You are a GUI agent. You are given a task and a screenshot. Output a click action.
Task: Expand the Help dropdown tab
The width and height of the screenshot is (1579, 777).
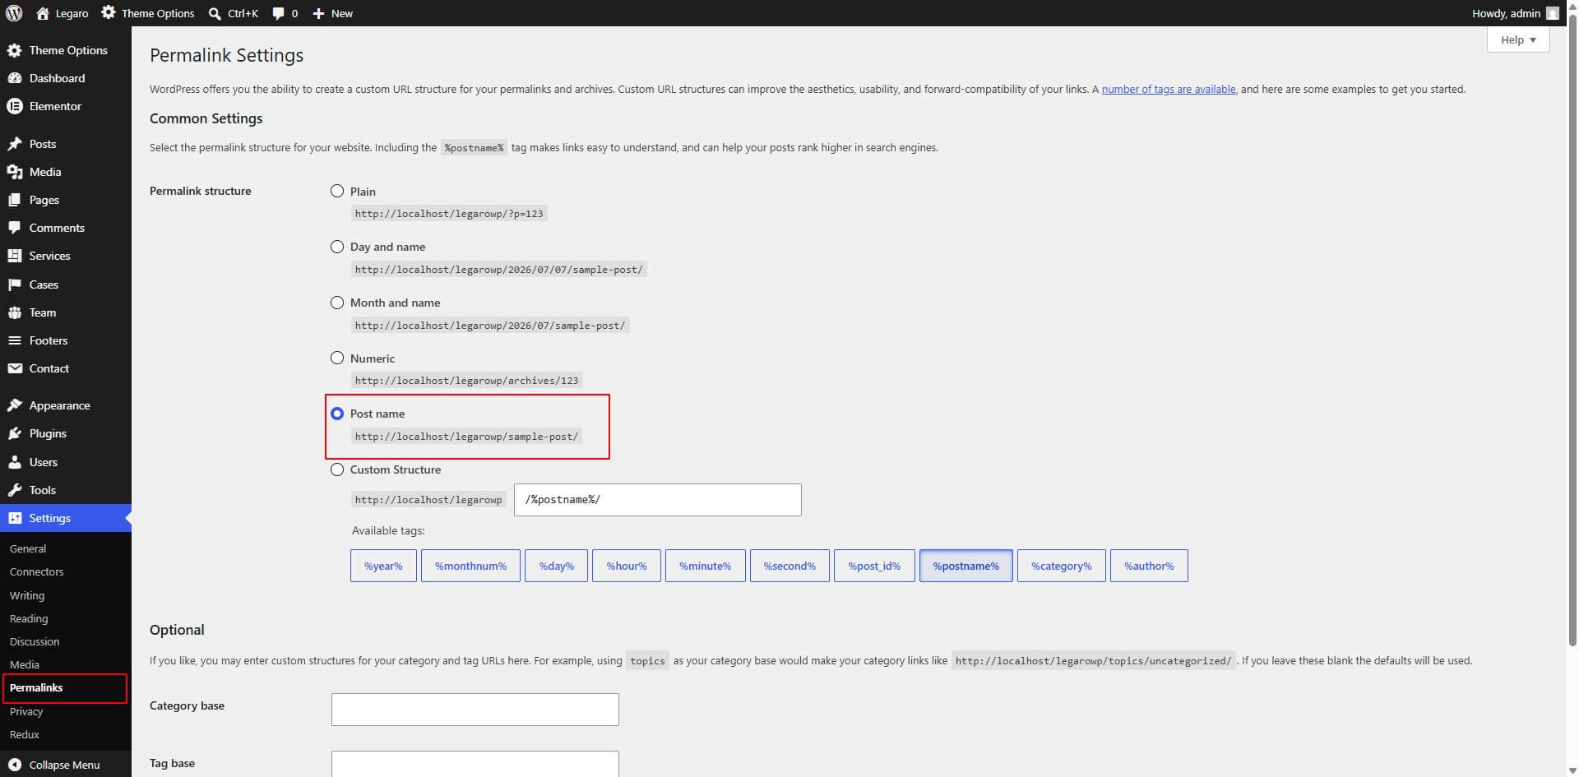click(1518, 39)
